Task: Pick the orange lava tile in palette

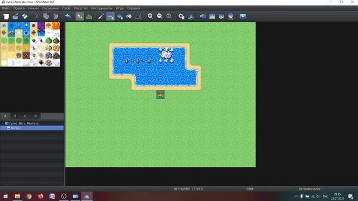Action: click(x=56, y=26)
